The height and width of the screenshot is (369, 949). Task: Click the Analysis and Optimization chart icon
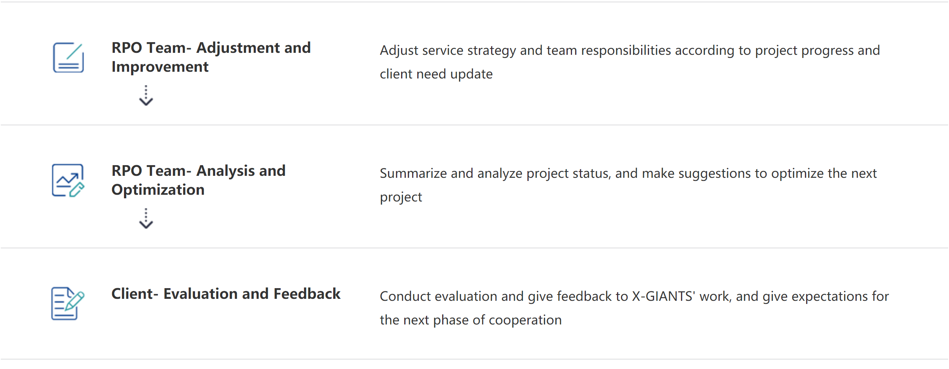68,181
